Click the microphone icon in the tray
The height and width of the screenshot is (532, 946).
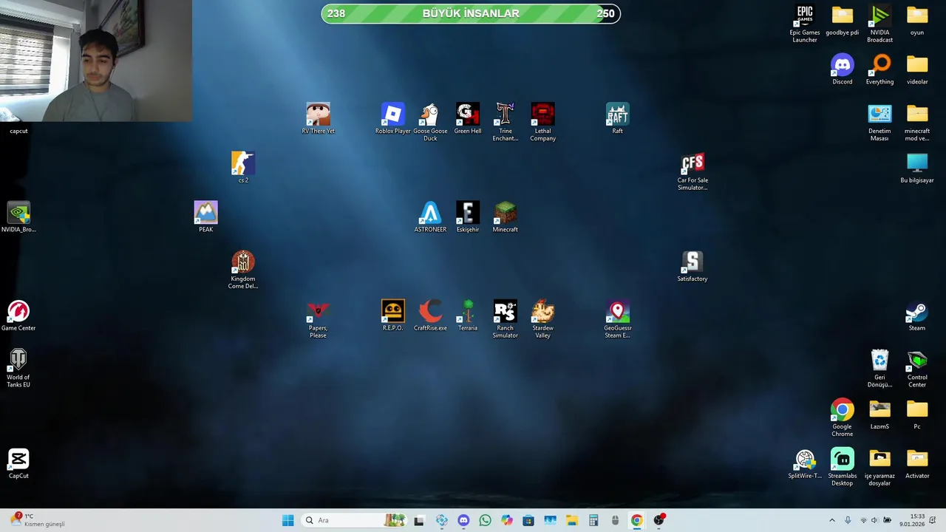coord(848,520)
